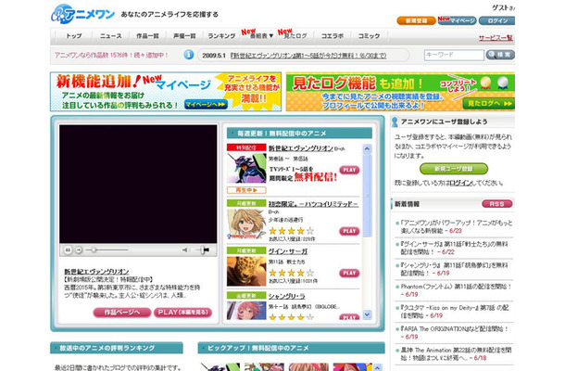Click the Evangelion thumbnail in the free list
565x371 pixels.
[246, 168]
